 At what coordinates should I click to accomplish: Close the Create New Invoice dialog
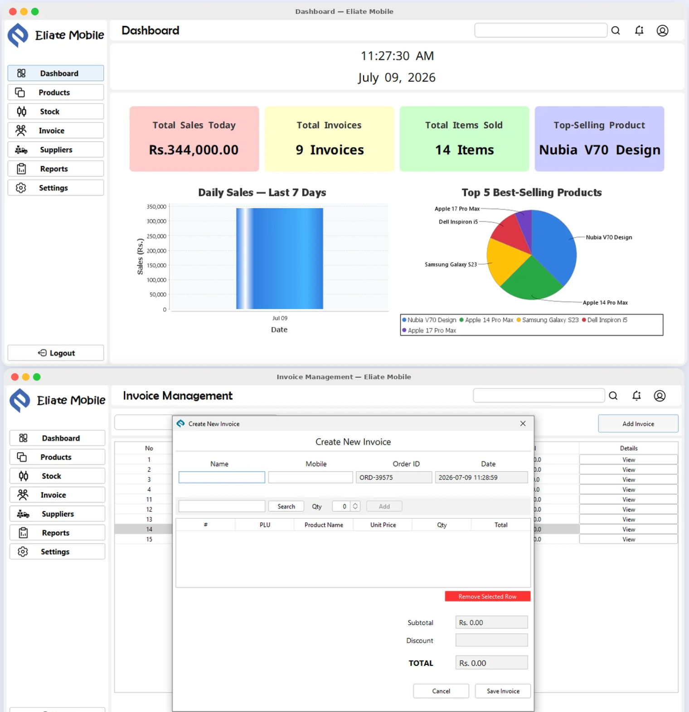click(523, 423)
